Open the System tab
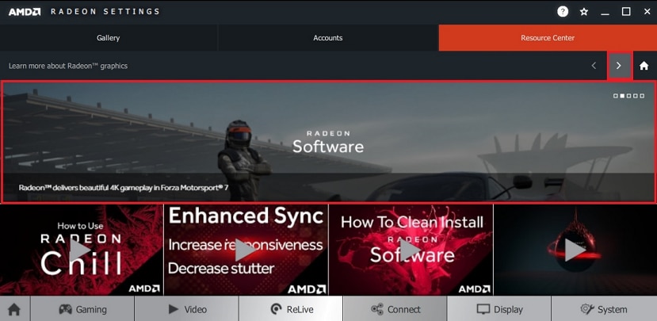 (x=604, y=309)
